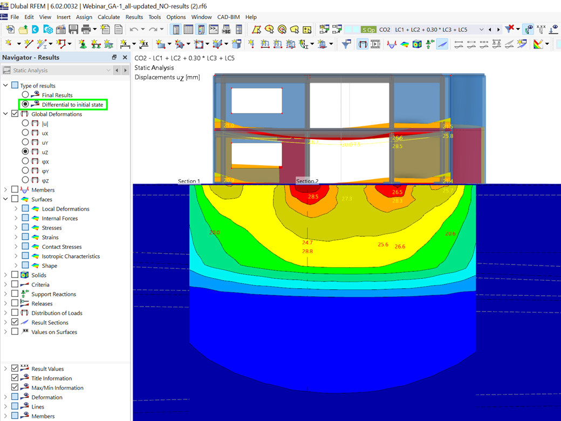Go to the previous load combination

(x=490, y=29)
